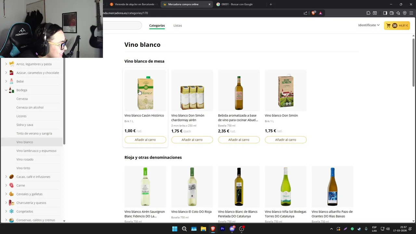Screen dimensions: 416x234
Task: Select Sidra y cava subcategory
Action: pos(25,125)
